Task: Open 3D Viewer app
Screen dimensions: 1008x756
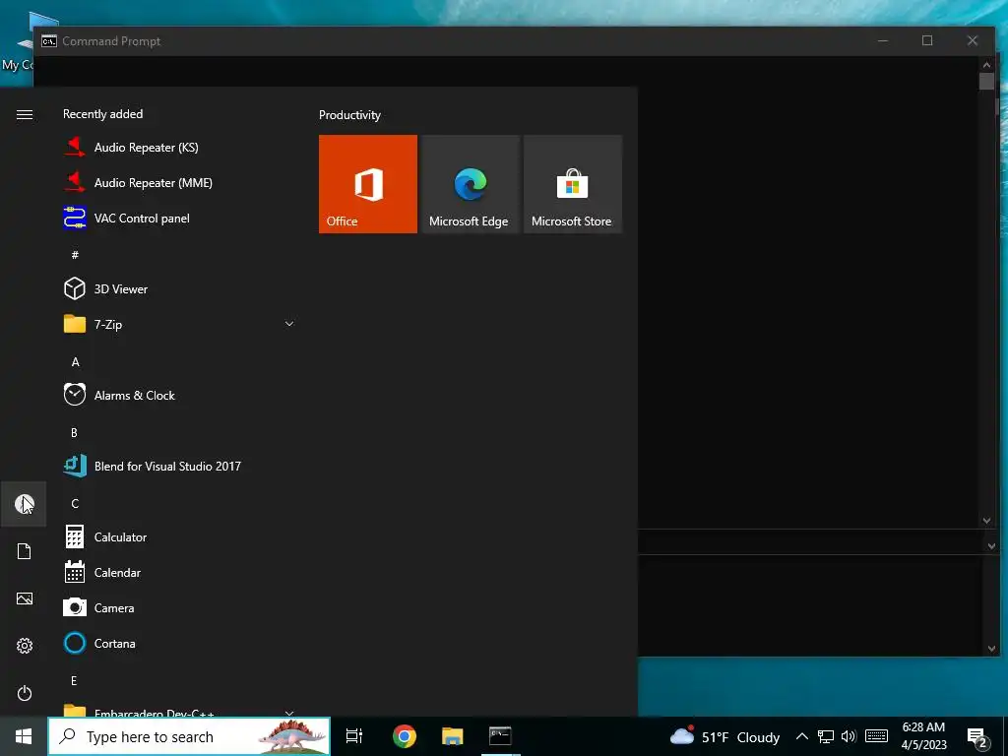Action: [x=178, y=288]
